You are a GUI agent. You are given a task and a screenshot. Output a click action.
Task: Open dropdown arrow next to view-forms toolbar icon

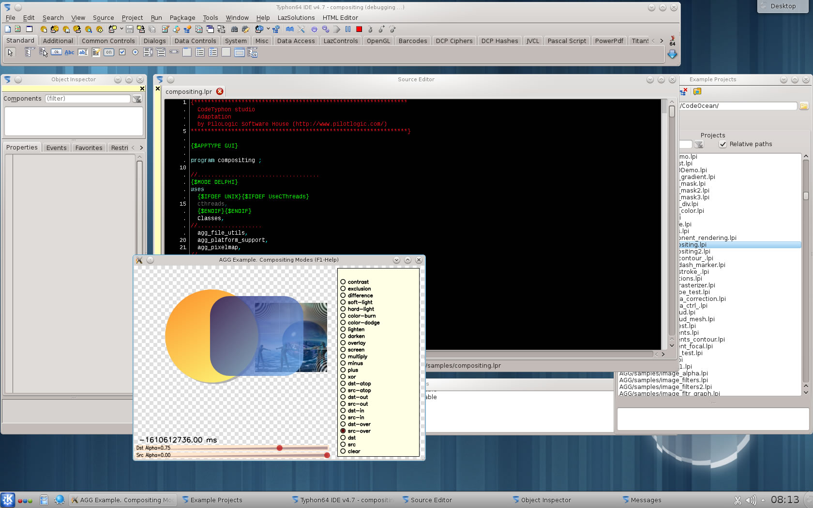[x=268, y=29]
